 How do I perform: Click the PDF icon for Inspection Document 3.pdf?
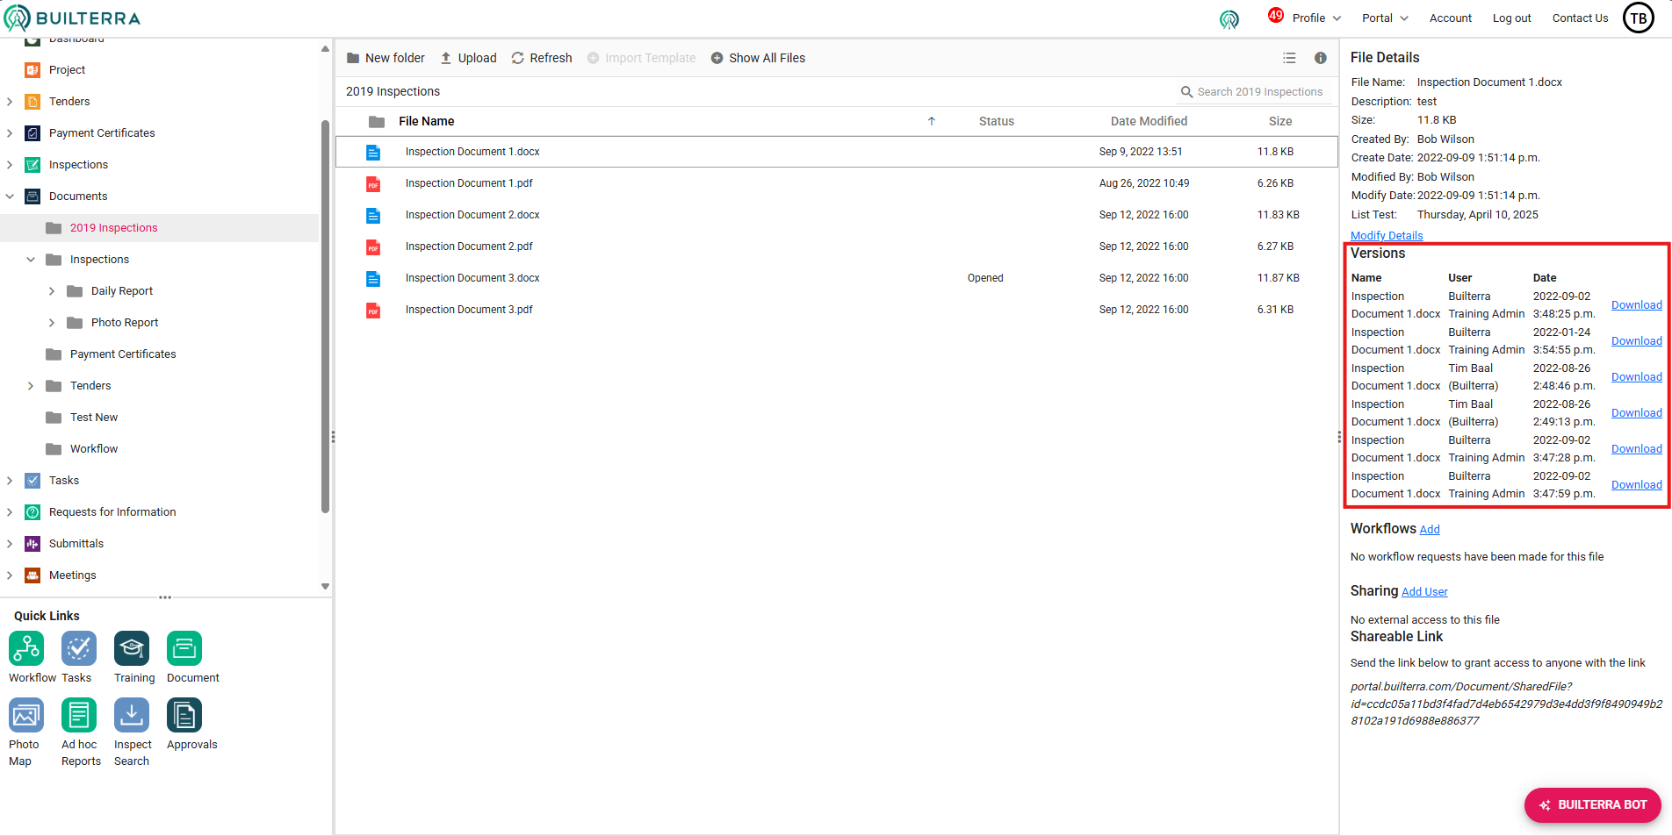[373, 310]
